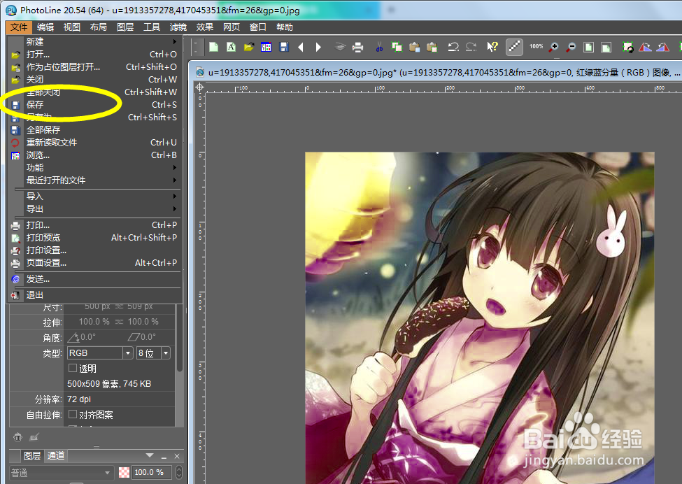Click the New Text Document icon
This screenshot has width=682, height=484.
[x=231, y=47]
